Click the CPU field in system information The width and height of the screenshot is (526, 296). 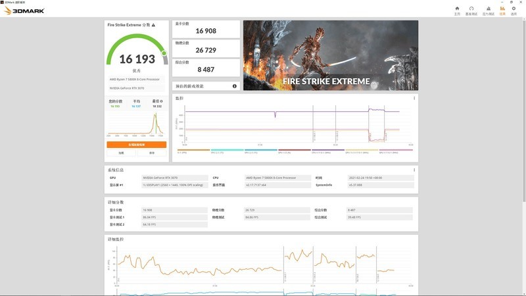pos(277,178)
